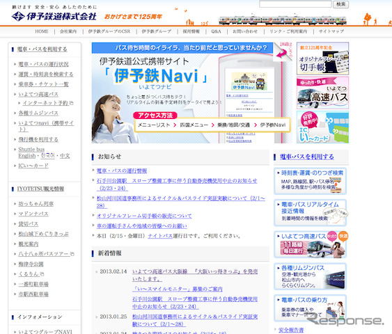
Task: Click 坊っちゃん列車 sidebar link
Action: [x=36, y=204]
